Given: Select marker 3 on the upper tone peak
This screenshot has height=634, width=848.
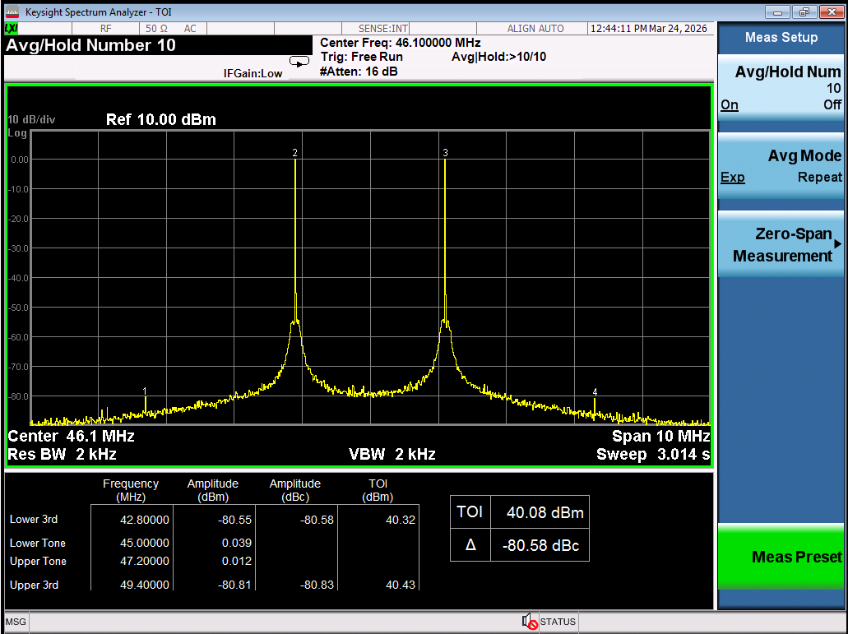Looking at the screenshot, I should pos(445,153).
